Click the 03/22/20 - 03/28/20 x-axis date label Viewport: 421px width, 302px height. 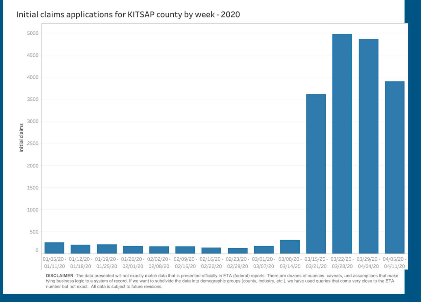tap(342, 262)
